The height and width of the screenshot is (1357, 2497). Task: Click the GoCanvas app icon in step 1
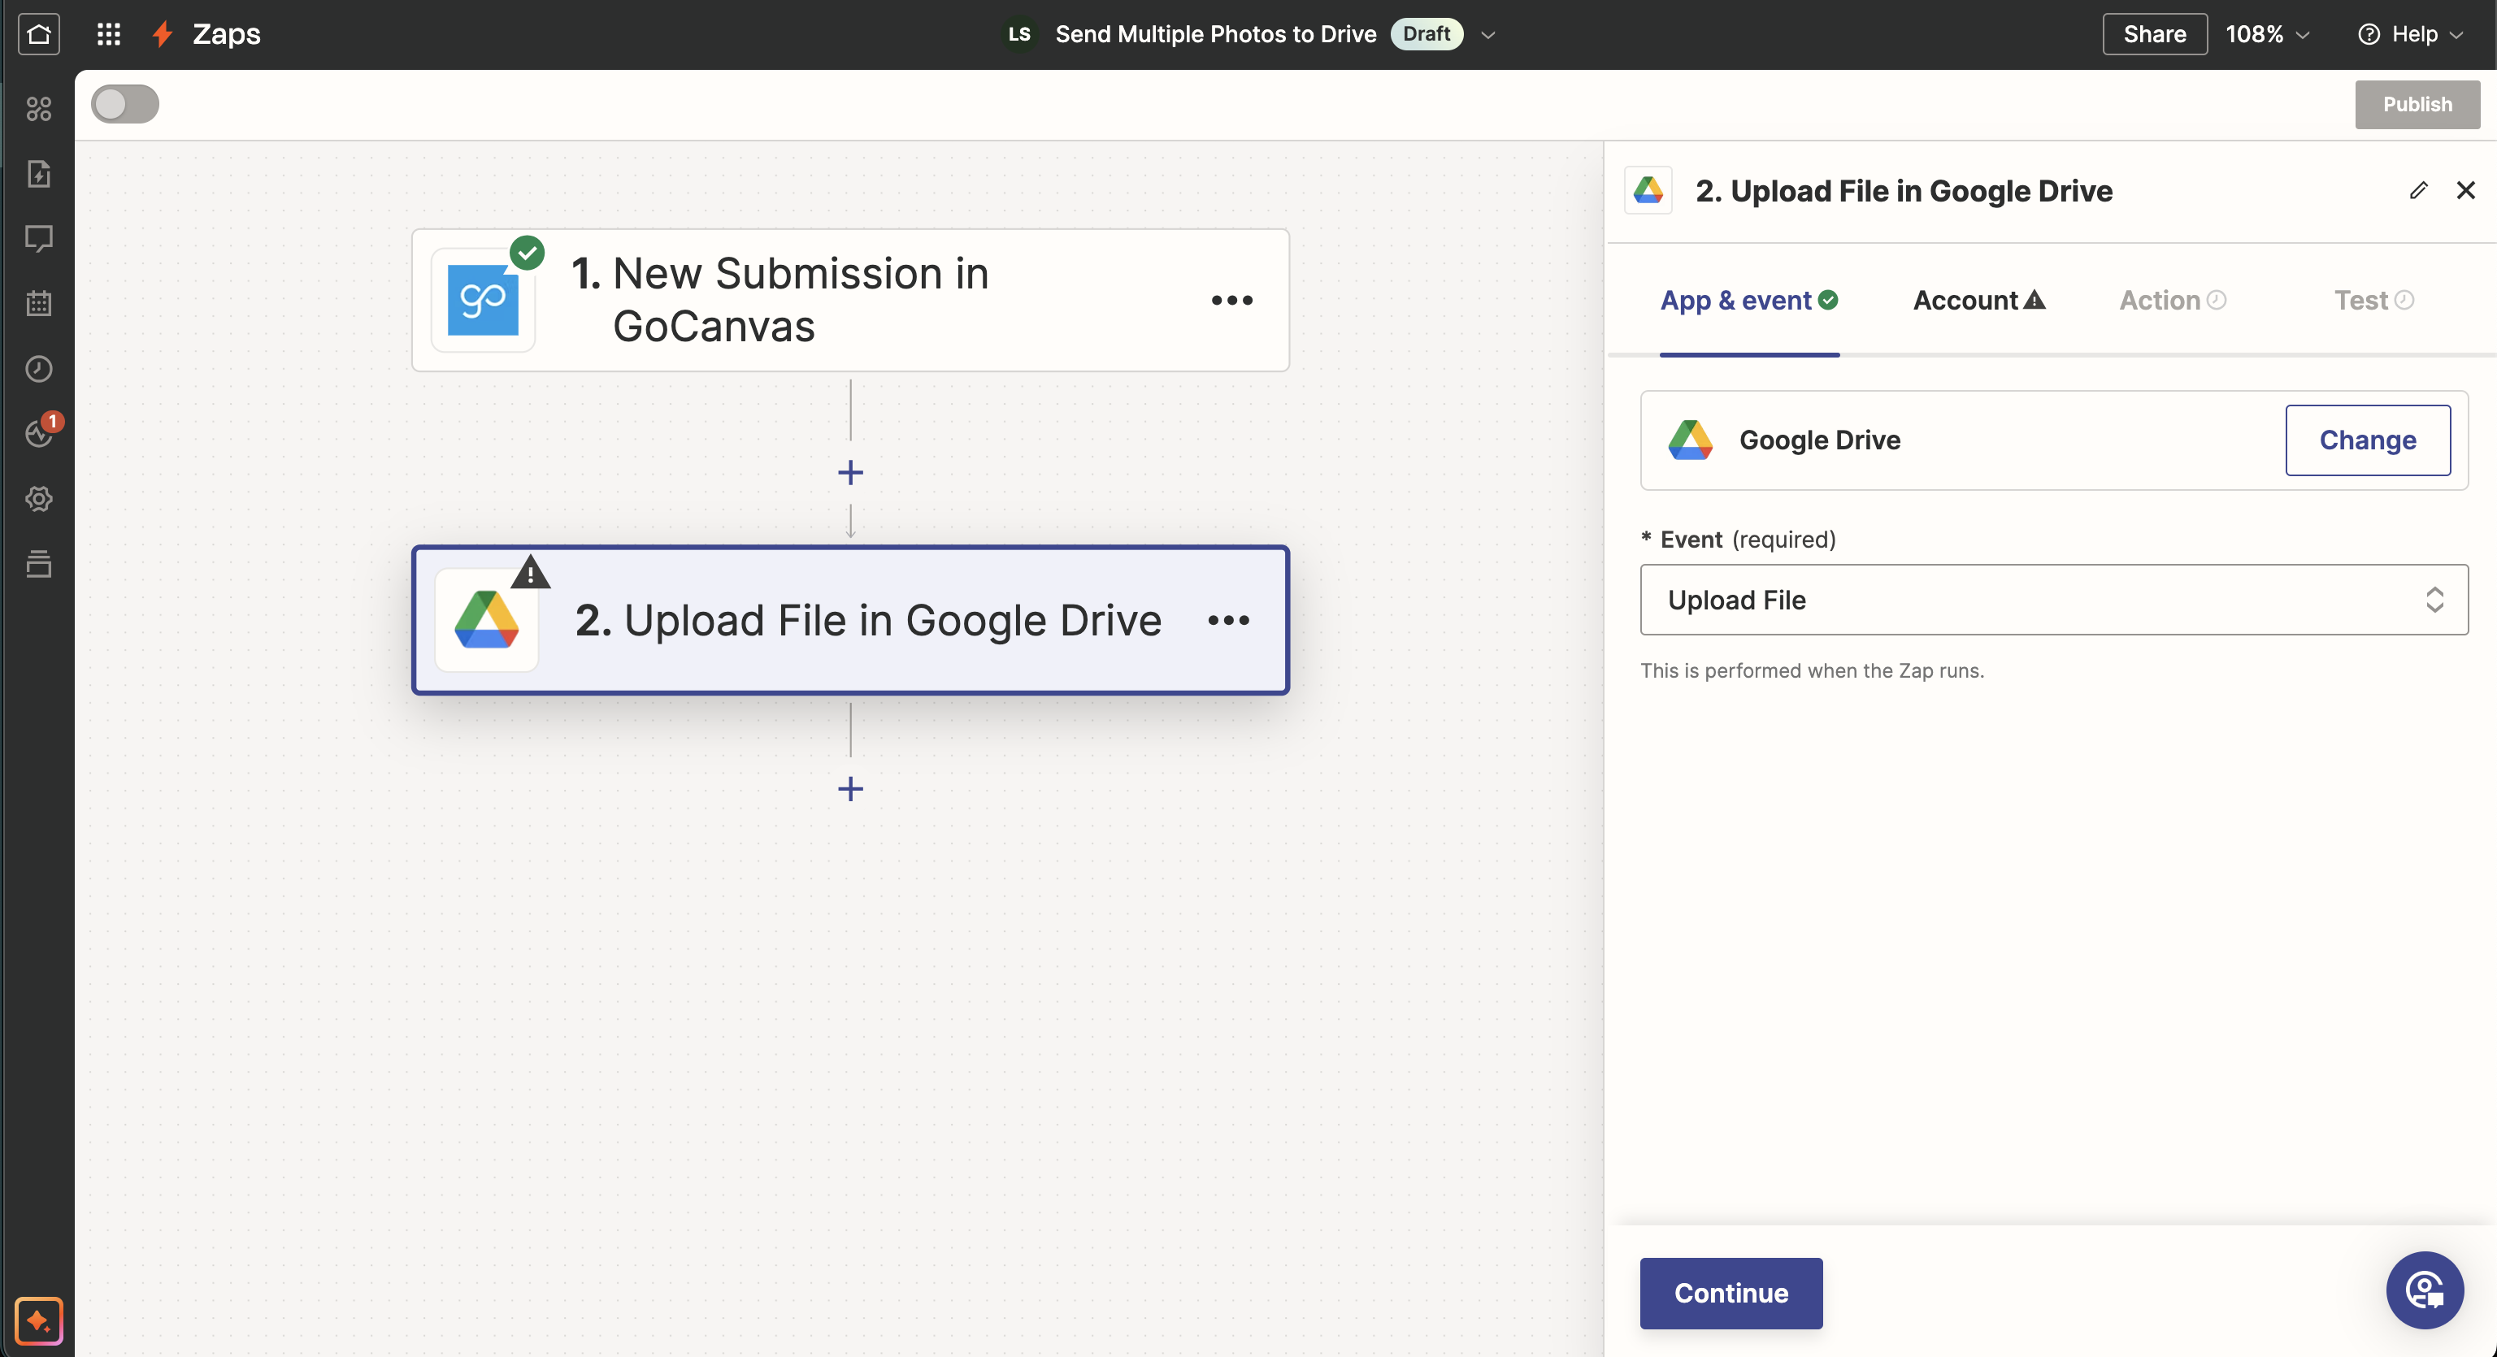483,300
